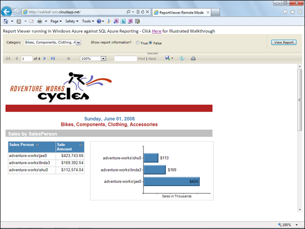305x229 pixels.
Task: Refresh the report with green arrows icon
Action: [181, 58]
